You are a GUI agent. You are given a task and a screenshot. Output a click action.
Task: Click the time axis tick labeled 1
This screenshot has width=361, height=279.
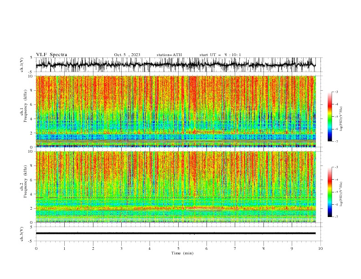coord(64,248)
